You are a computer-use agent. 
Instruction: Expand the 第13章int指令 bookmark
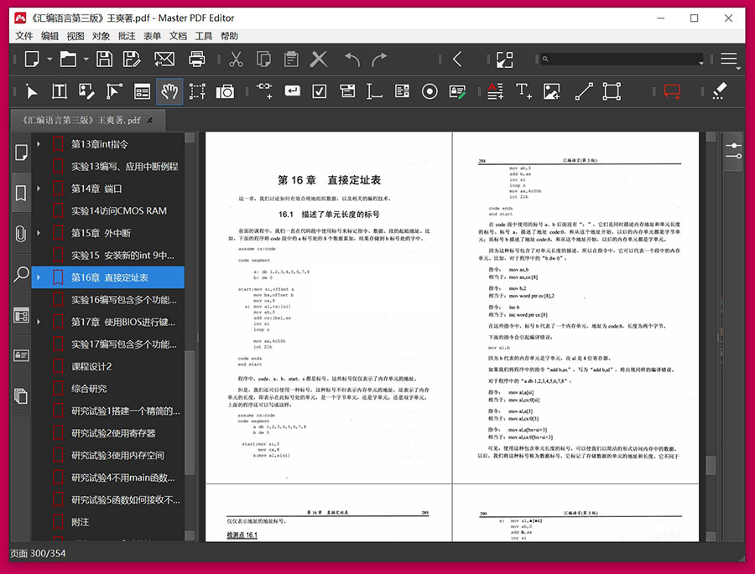click(39, 144)
